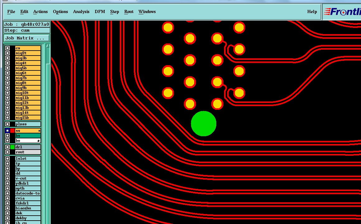This screenshot has width=361, height=224.
Task: Select the sig7b layer name
Action: coord(28,78)
